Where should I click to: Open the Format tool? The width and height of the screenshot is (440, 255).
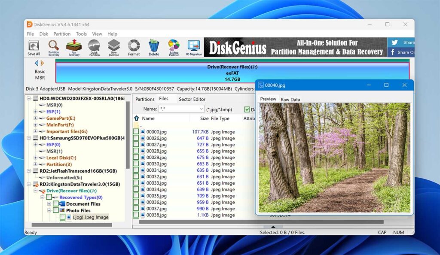[134, 46]
